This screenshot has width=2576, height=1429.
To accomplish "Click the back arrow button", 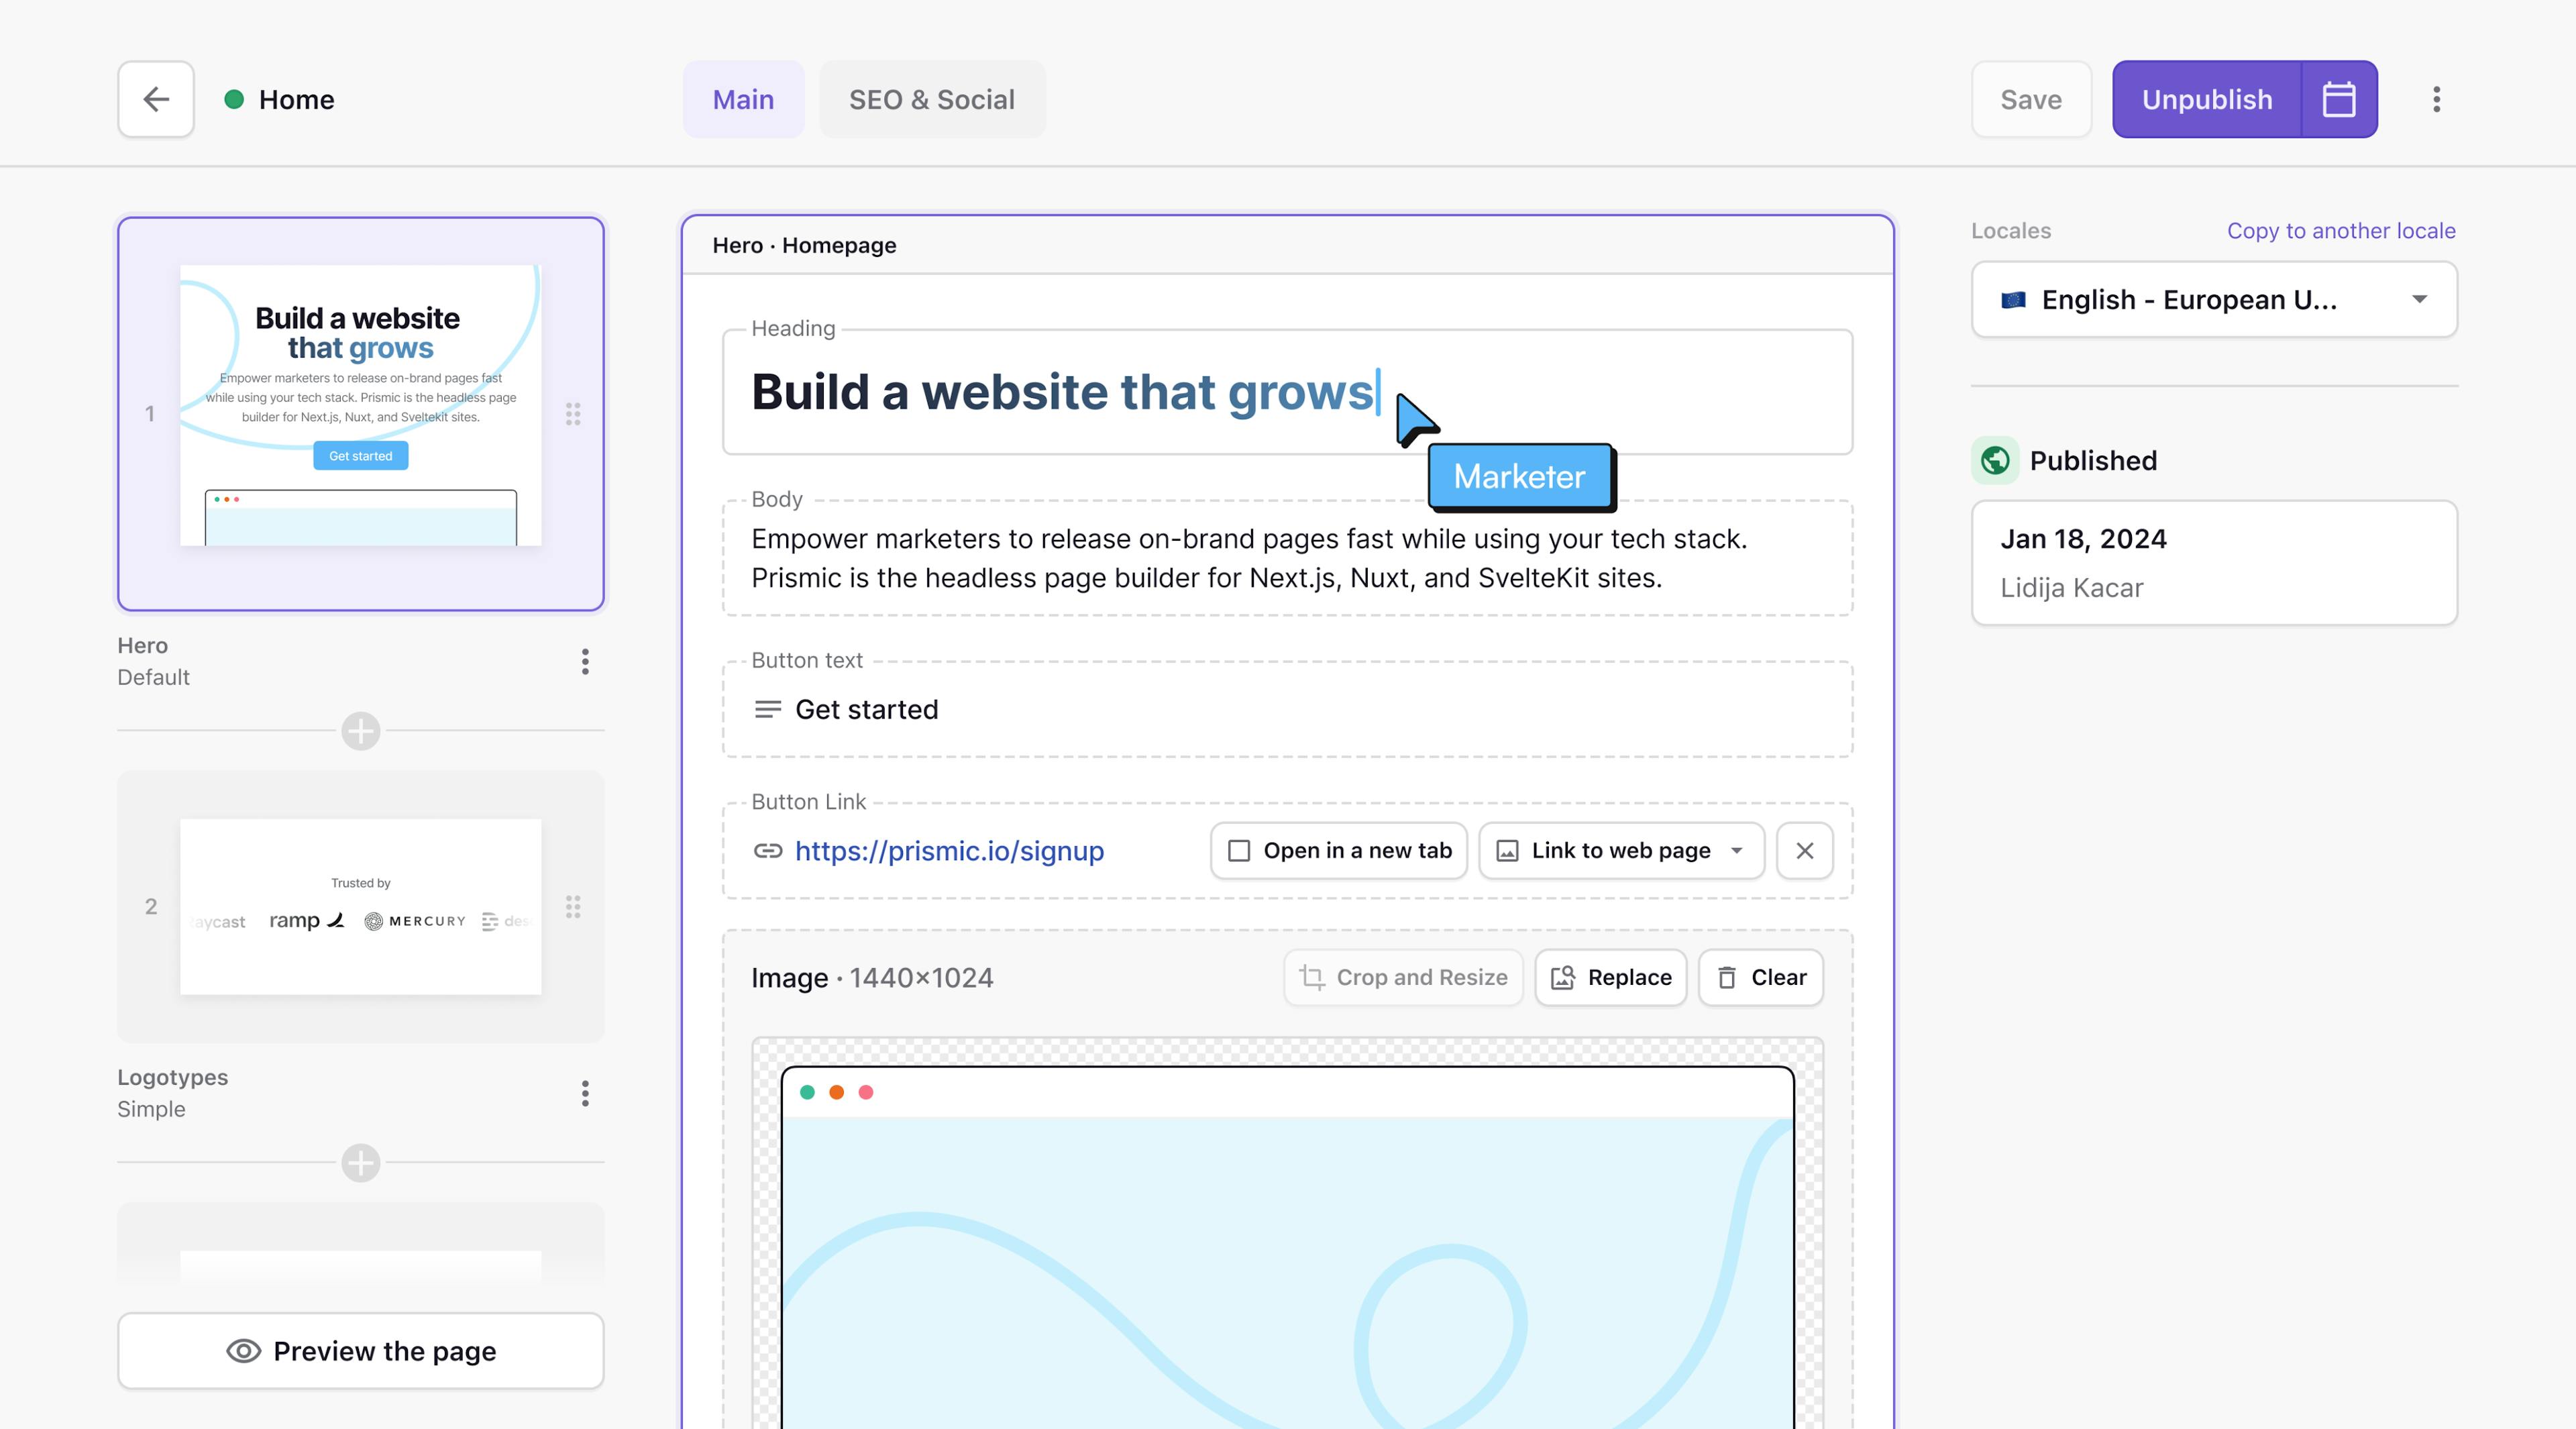I will click(x=155, y=99).
